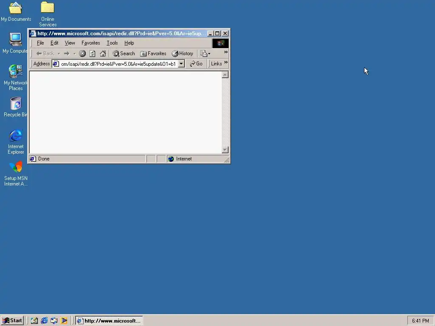
Task: Launch Outlook Express from quick launch
Action: 54,321
